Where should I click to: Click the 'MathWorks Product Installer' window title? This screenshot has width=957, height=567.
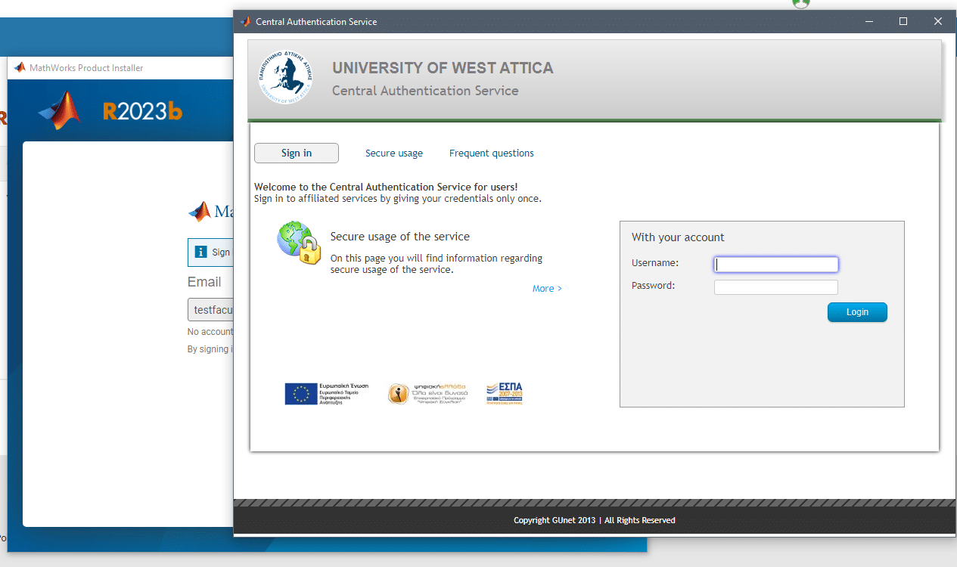[x=86, y=68]
